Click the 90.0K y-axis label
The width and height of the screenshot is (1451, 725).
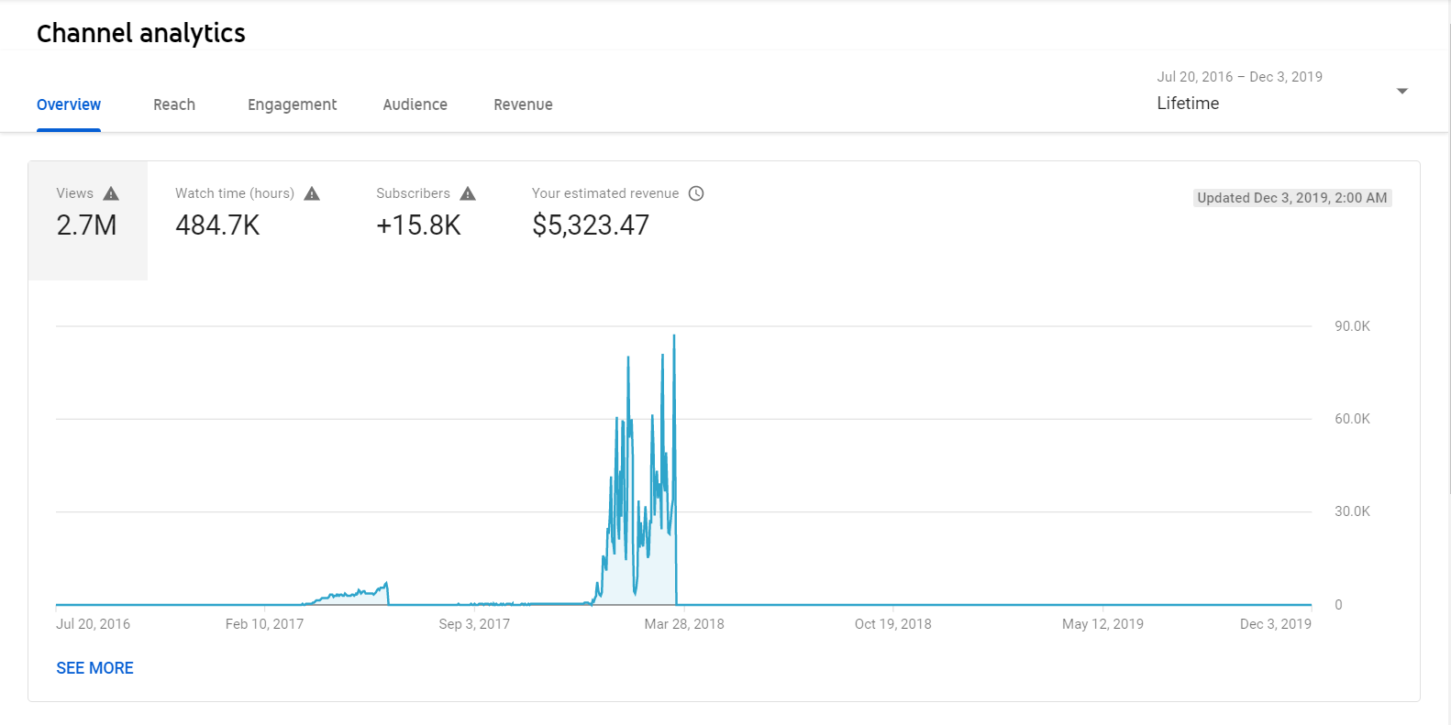pos(1352,326)
